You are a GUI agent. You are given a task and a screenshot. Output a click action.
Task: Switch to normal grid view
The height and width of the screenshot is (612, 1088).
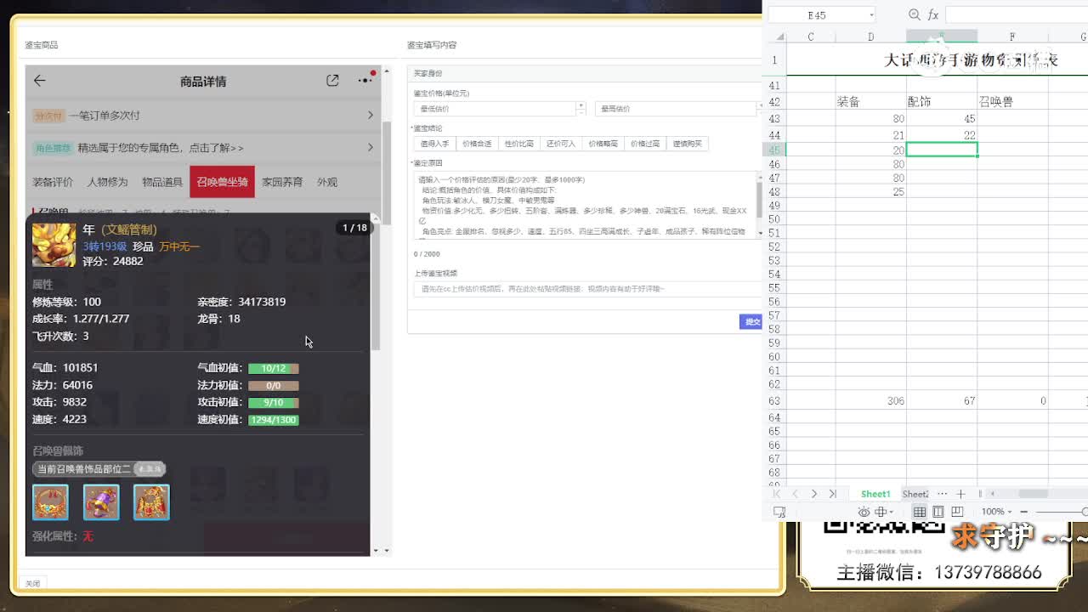click(920, 512)
